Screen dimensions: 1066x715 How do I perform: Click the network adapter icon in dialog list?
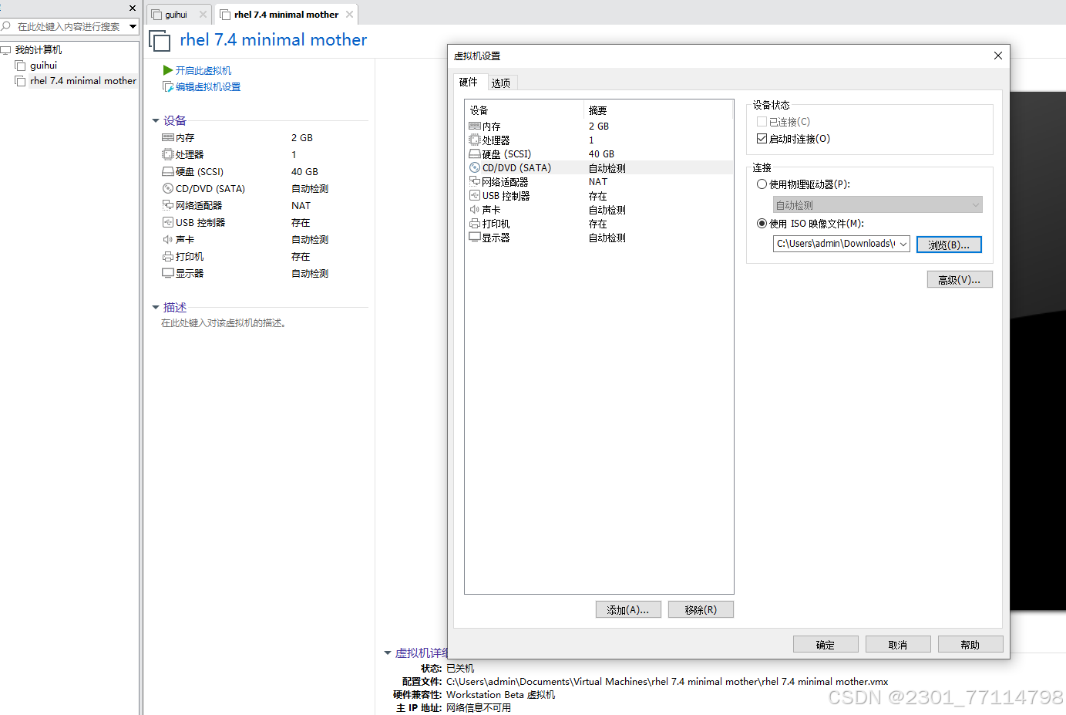tap(475, 181)
